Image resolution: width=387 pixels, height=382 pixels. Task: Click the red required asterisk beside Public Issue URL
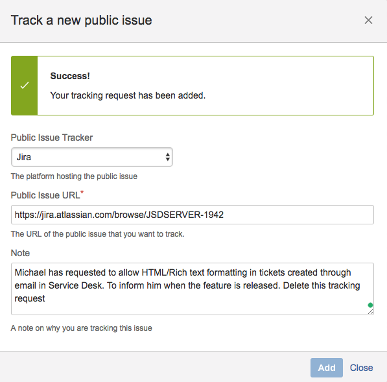[x=82, y=192]
